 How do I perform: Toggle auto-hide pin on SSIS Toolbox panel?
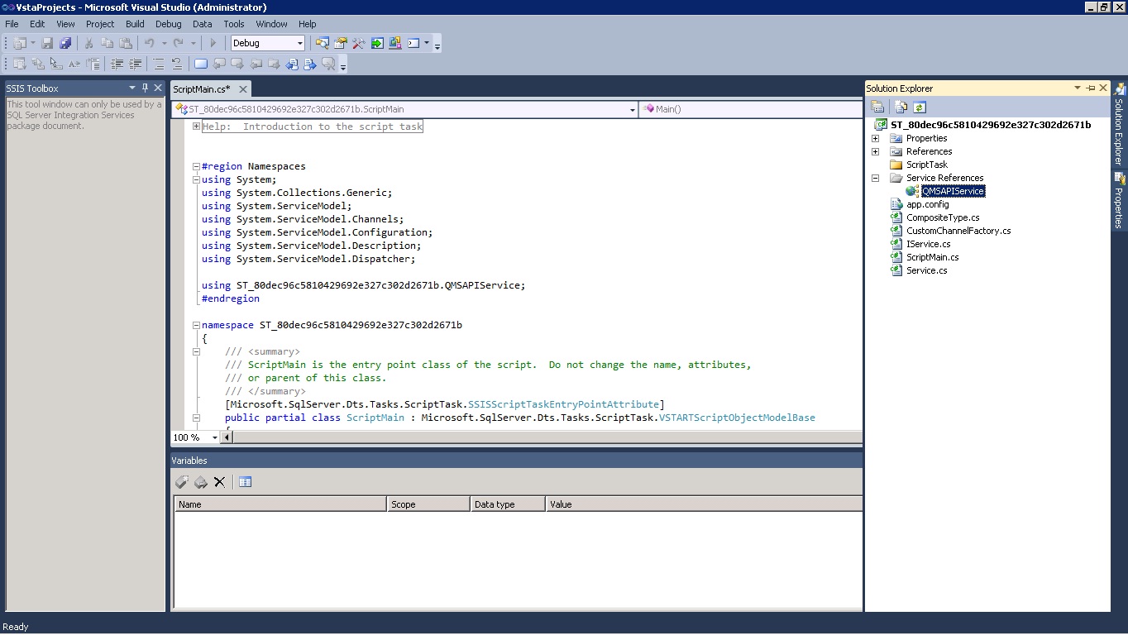pos(145,88)
